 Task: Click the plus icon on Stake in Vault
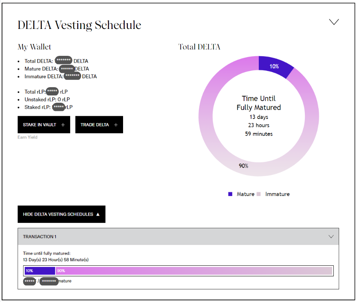point(63,125)
